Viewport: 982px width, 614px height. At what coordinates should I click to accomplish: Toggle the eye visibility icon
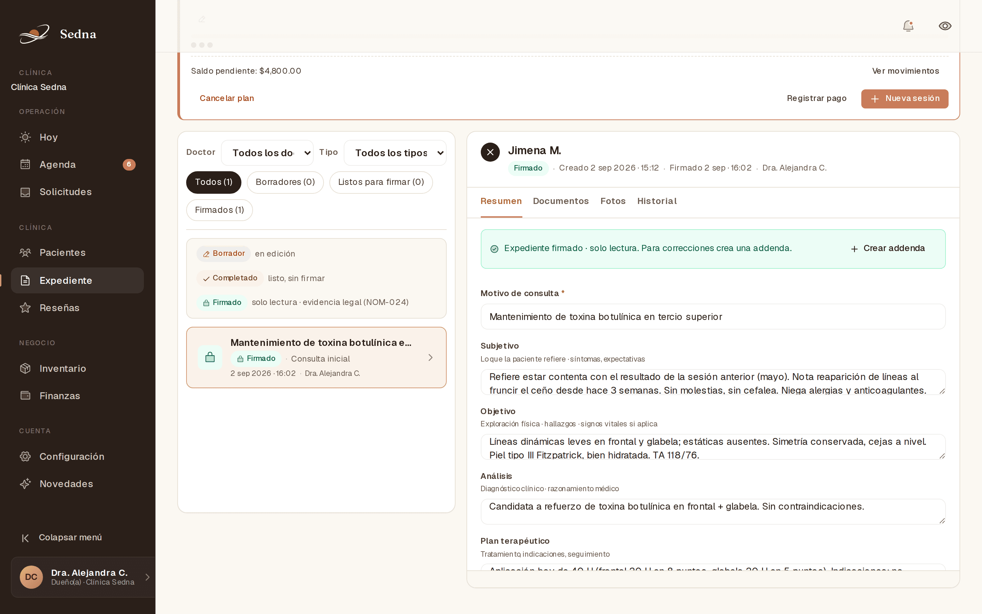click(945, 26)
